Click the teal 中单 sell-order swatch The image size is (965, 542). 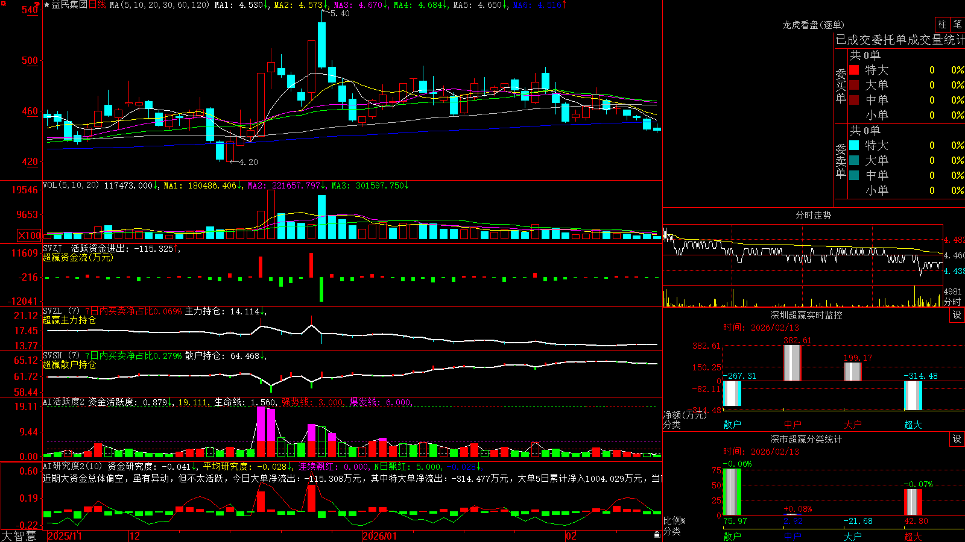pyautogui.click(x=854, y=175)
